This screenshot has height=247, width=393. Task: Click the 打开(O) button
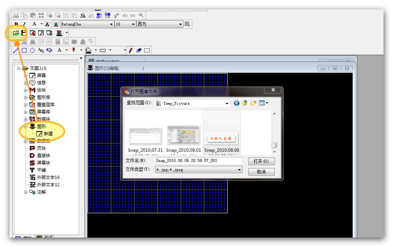click(x=261, y=161)
